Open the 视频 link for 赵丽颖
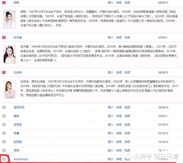The image size is (183, 163). [x=127, y=142]
